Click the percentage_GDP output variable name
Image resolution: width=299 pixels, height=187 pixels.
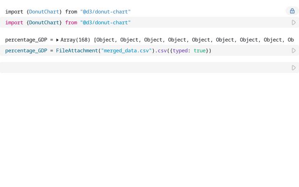pyautogui.click(x=26, y=40)
